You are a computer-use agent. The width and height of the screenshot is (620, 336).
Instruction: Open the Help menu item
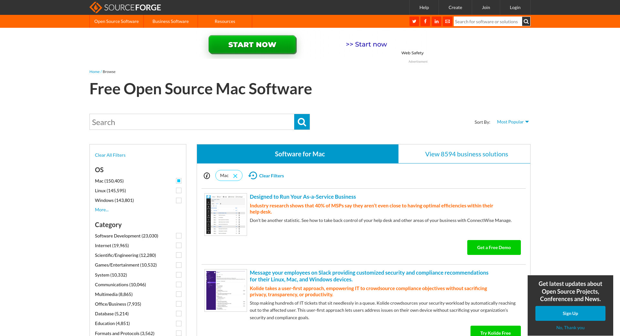click(424, 7)
